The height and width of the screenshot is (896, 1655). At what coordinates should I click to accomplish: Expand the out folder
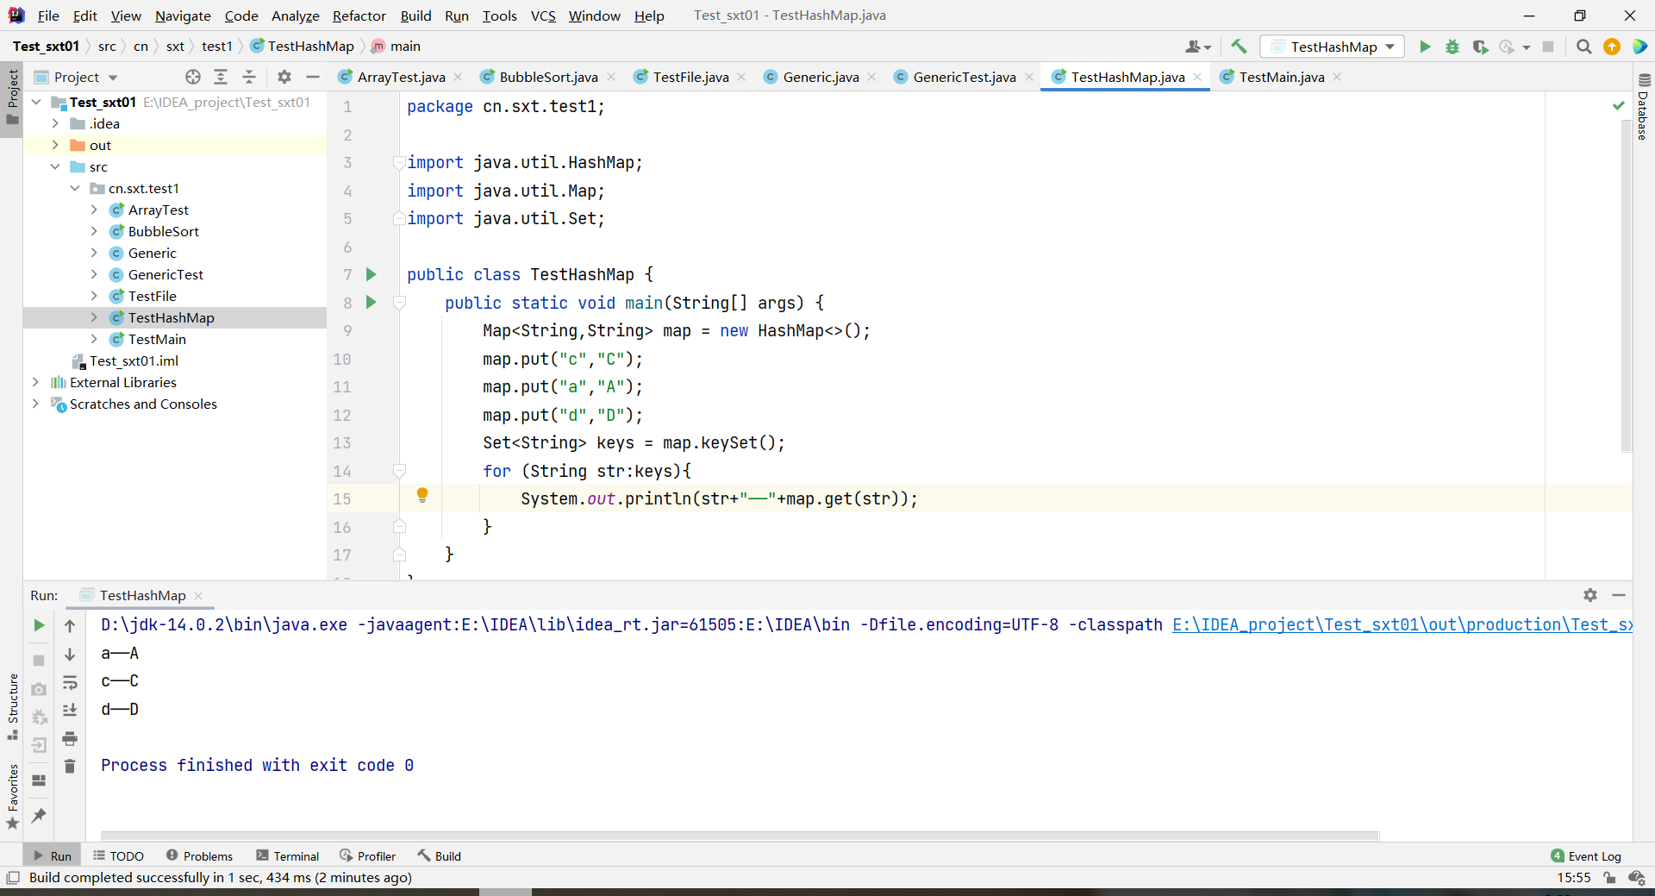click(55, 145)
